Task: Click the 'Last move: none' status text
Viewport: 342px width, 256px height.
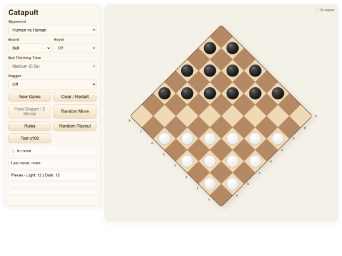Action: (x=26, y=163)
